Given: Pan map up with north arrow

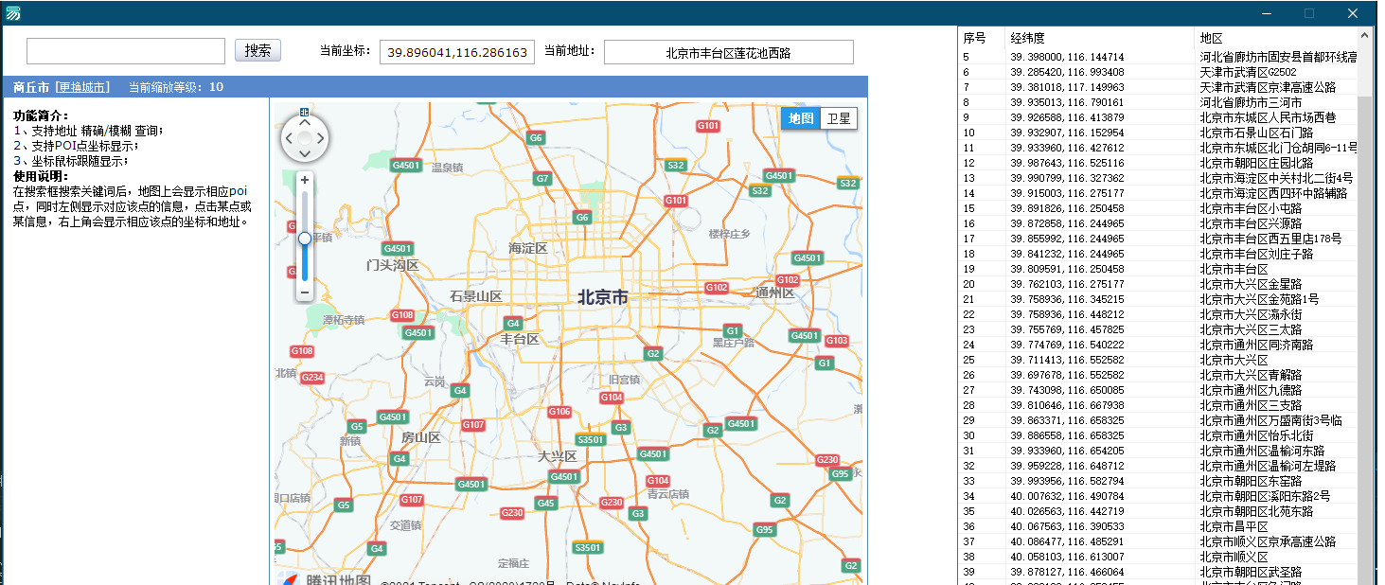Looking at the screenshot, I should pyautogui.click(x=304, y=123).
